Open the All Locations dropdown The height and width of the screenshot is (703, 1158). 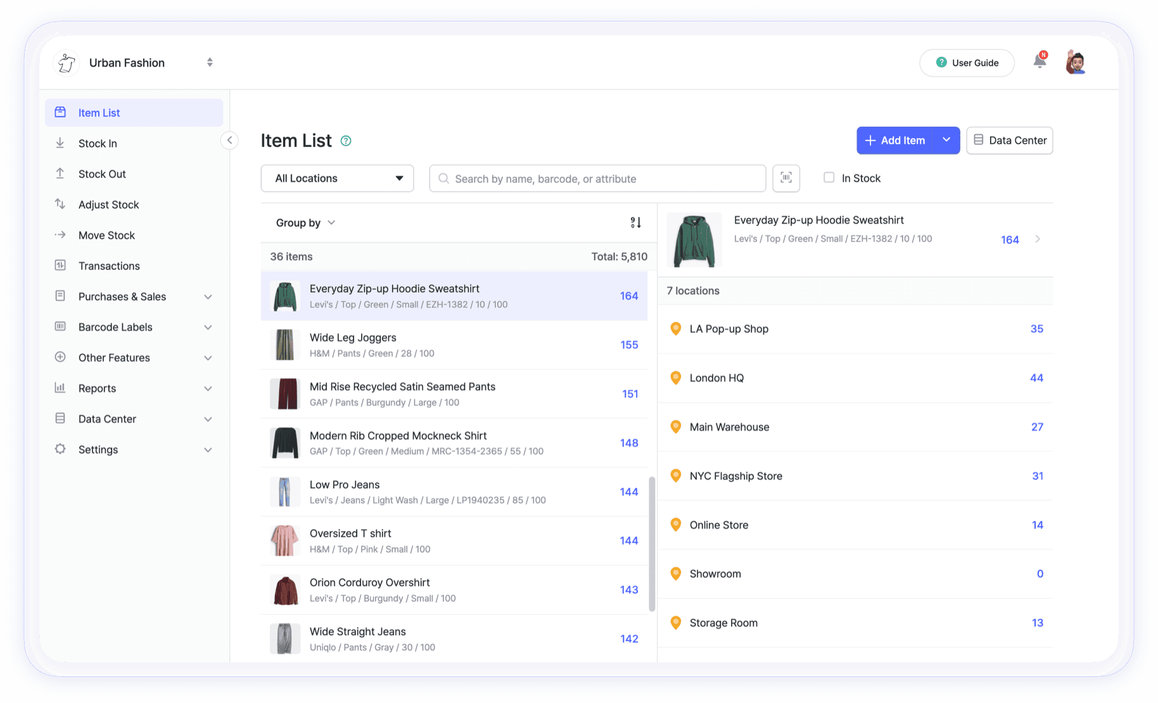(x=337, y=179)
